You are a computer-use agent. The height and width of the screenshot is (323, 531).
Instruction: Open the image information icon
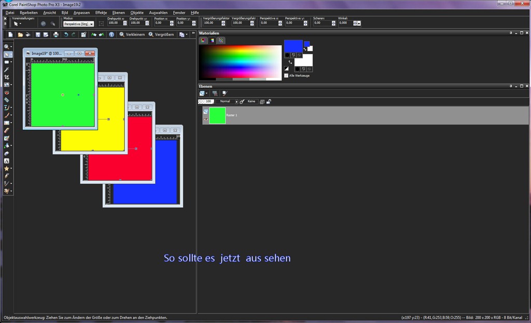coord(111,34)
